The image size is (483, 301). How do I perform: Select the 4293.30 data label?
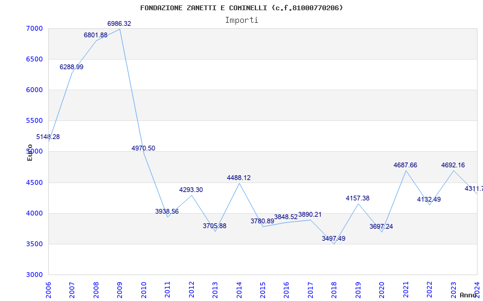coord(191,190)
